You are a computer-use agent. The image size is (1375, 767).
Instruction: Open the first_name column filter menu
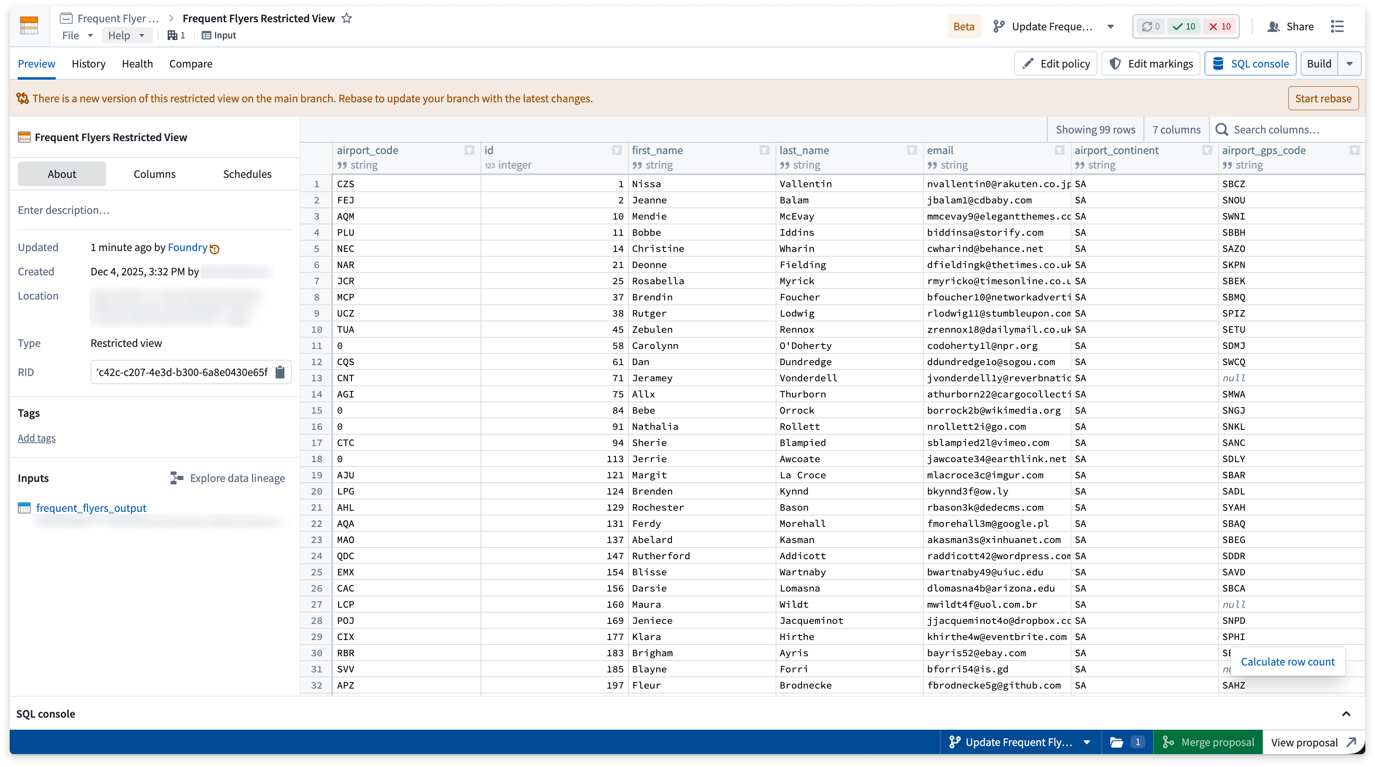(764, 151)
